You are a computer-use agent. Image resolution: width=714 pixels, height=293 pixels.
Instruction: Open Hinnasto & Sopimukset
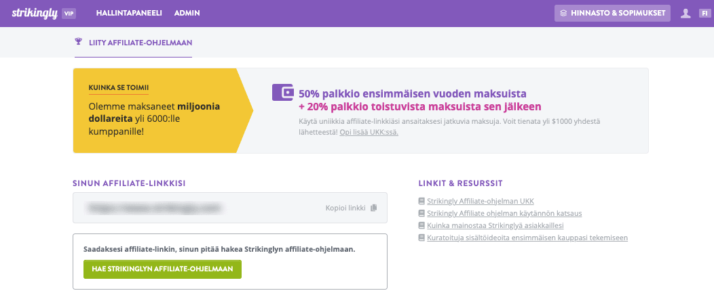coord(612,13)
